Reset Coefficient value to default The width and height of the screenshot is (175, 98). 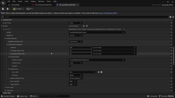pyautogui.click(x=171, y=48)
